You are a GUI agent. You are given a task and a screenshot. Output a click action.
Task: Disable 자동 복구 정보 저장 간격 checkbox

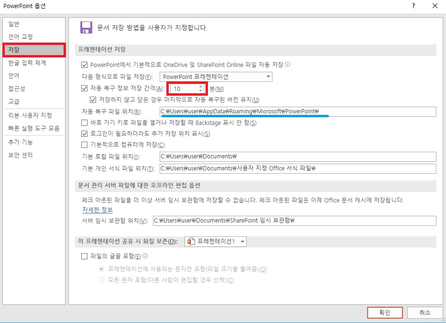tap(84, 89)
